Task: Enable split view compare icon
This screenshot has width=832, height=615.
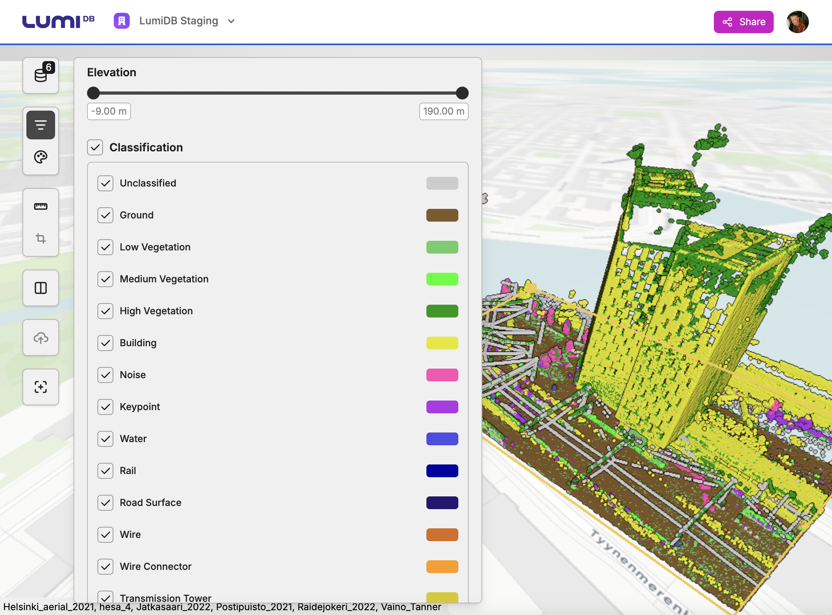Action: 41,288
